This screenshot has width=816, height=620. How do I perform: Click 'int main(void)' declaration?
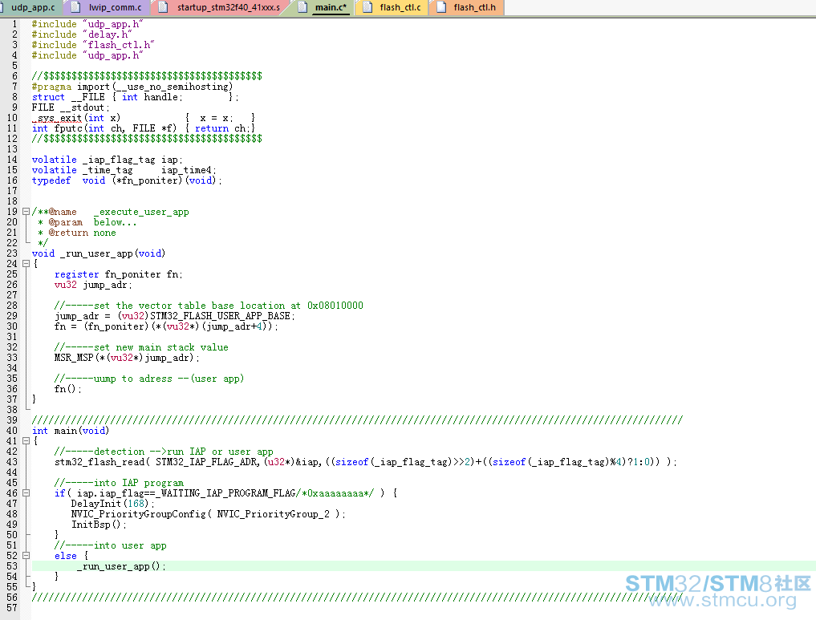(x=71, y=431)
